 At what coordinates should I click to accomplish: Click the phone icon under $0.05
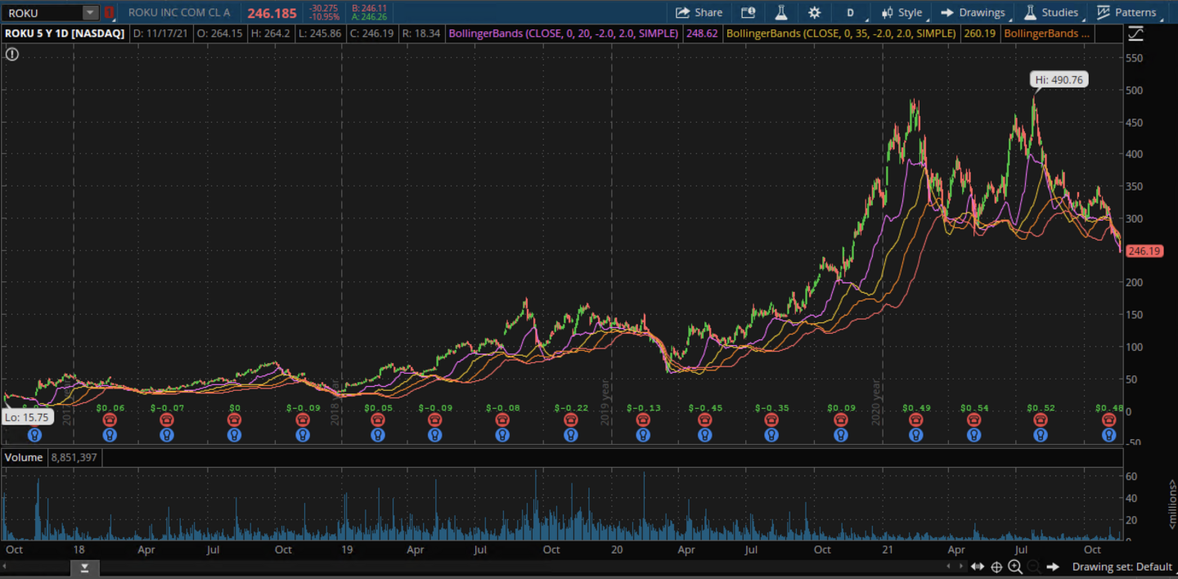click(377, 420)
